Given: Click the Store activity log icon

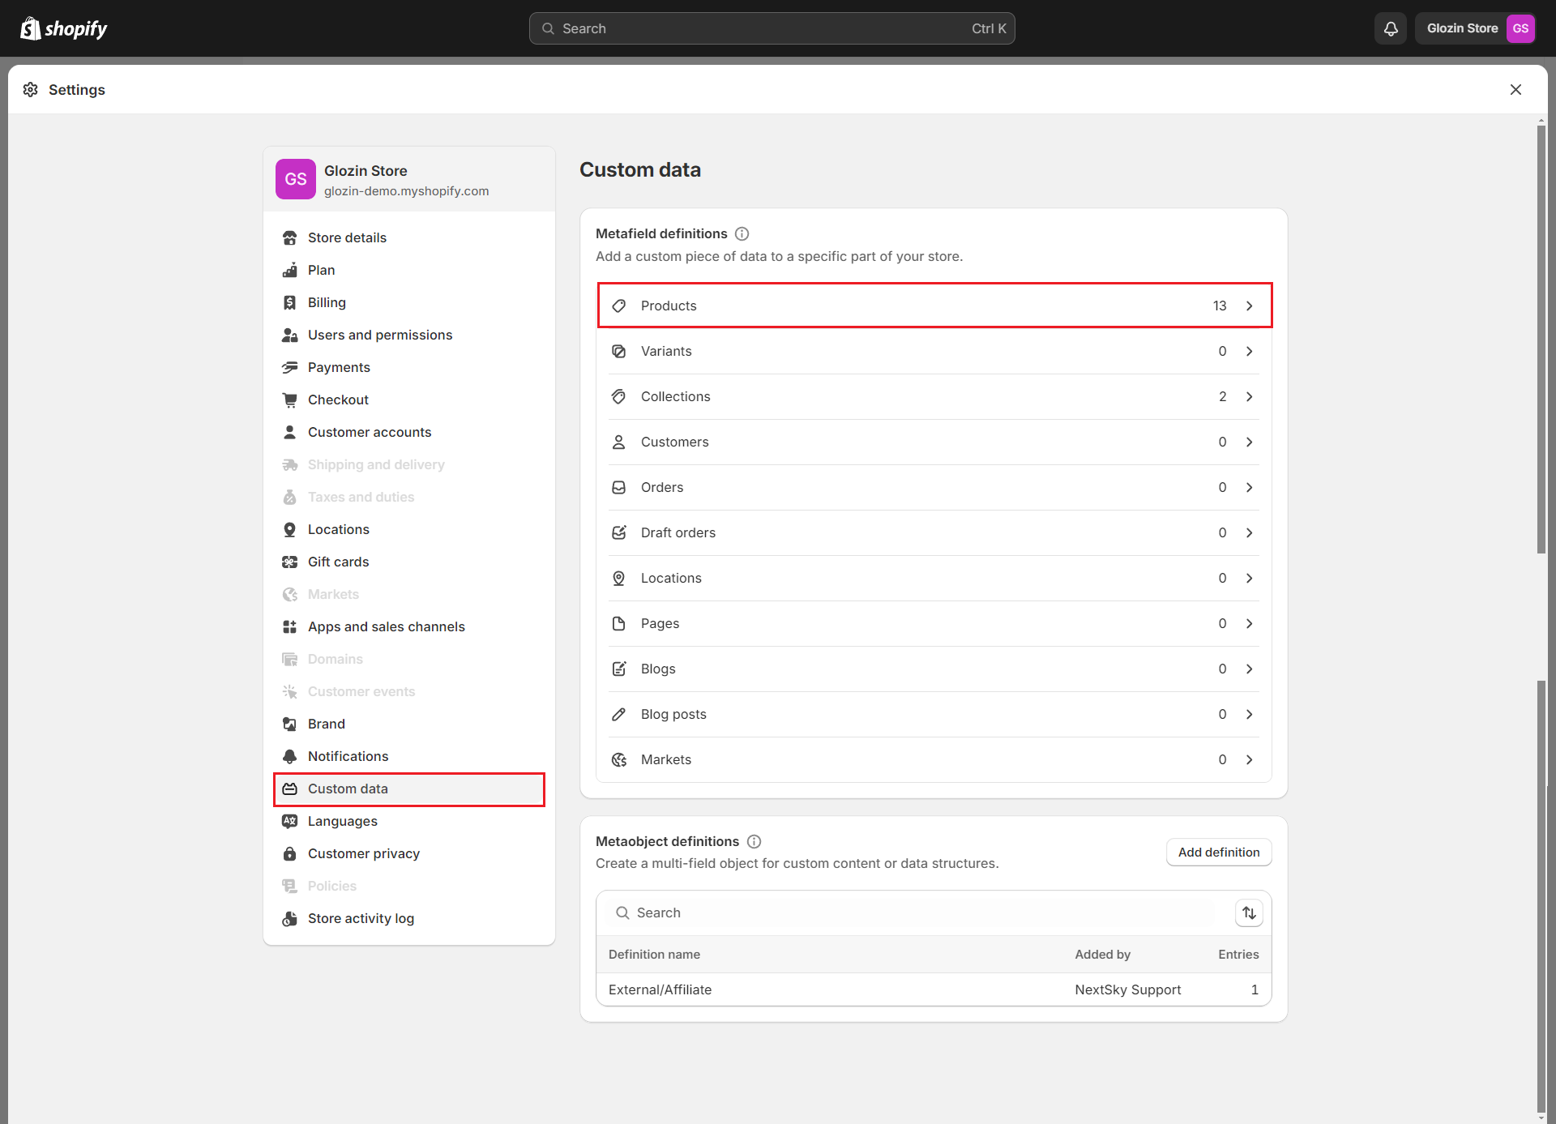Looking at the screenshot, I should pos(289,918).
